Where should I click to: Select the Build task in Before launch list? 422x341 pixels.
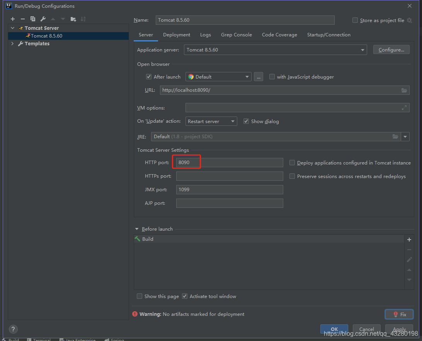269,239
